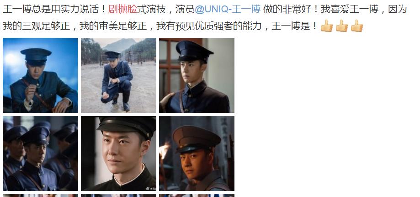This screenshot has width=420, height=197.
Task: Open the thumbnail showing a crowd of blue-uniformed soldiers
Action: click(41, 153)
